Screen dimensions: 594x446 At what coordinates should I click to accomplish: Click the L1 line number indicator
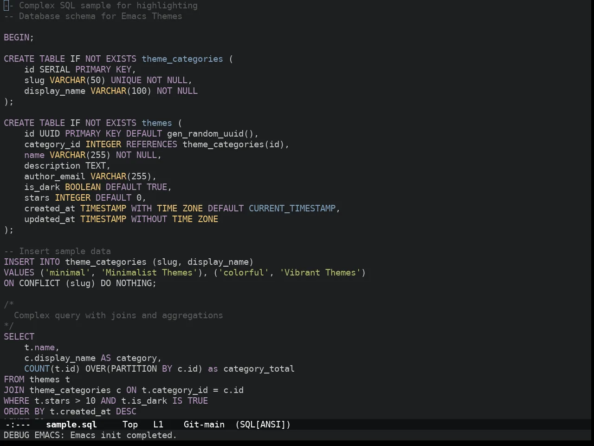158,424
